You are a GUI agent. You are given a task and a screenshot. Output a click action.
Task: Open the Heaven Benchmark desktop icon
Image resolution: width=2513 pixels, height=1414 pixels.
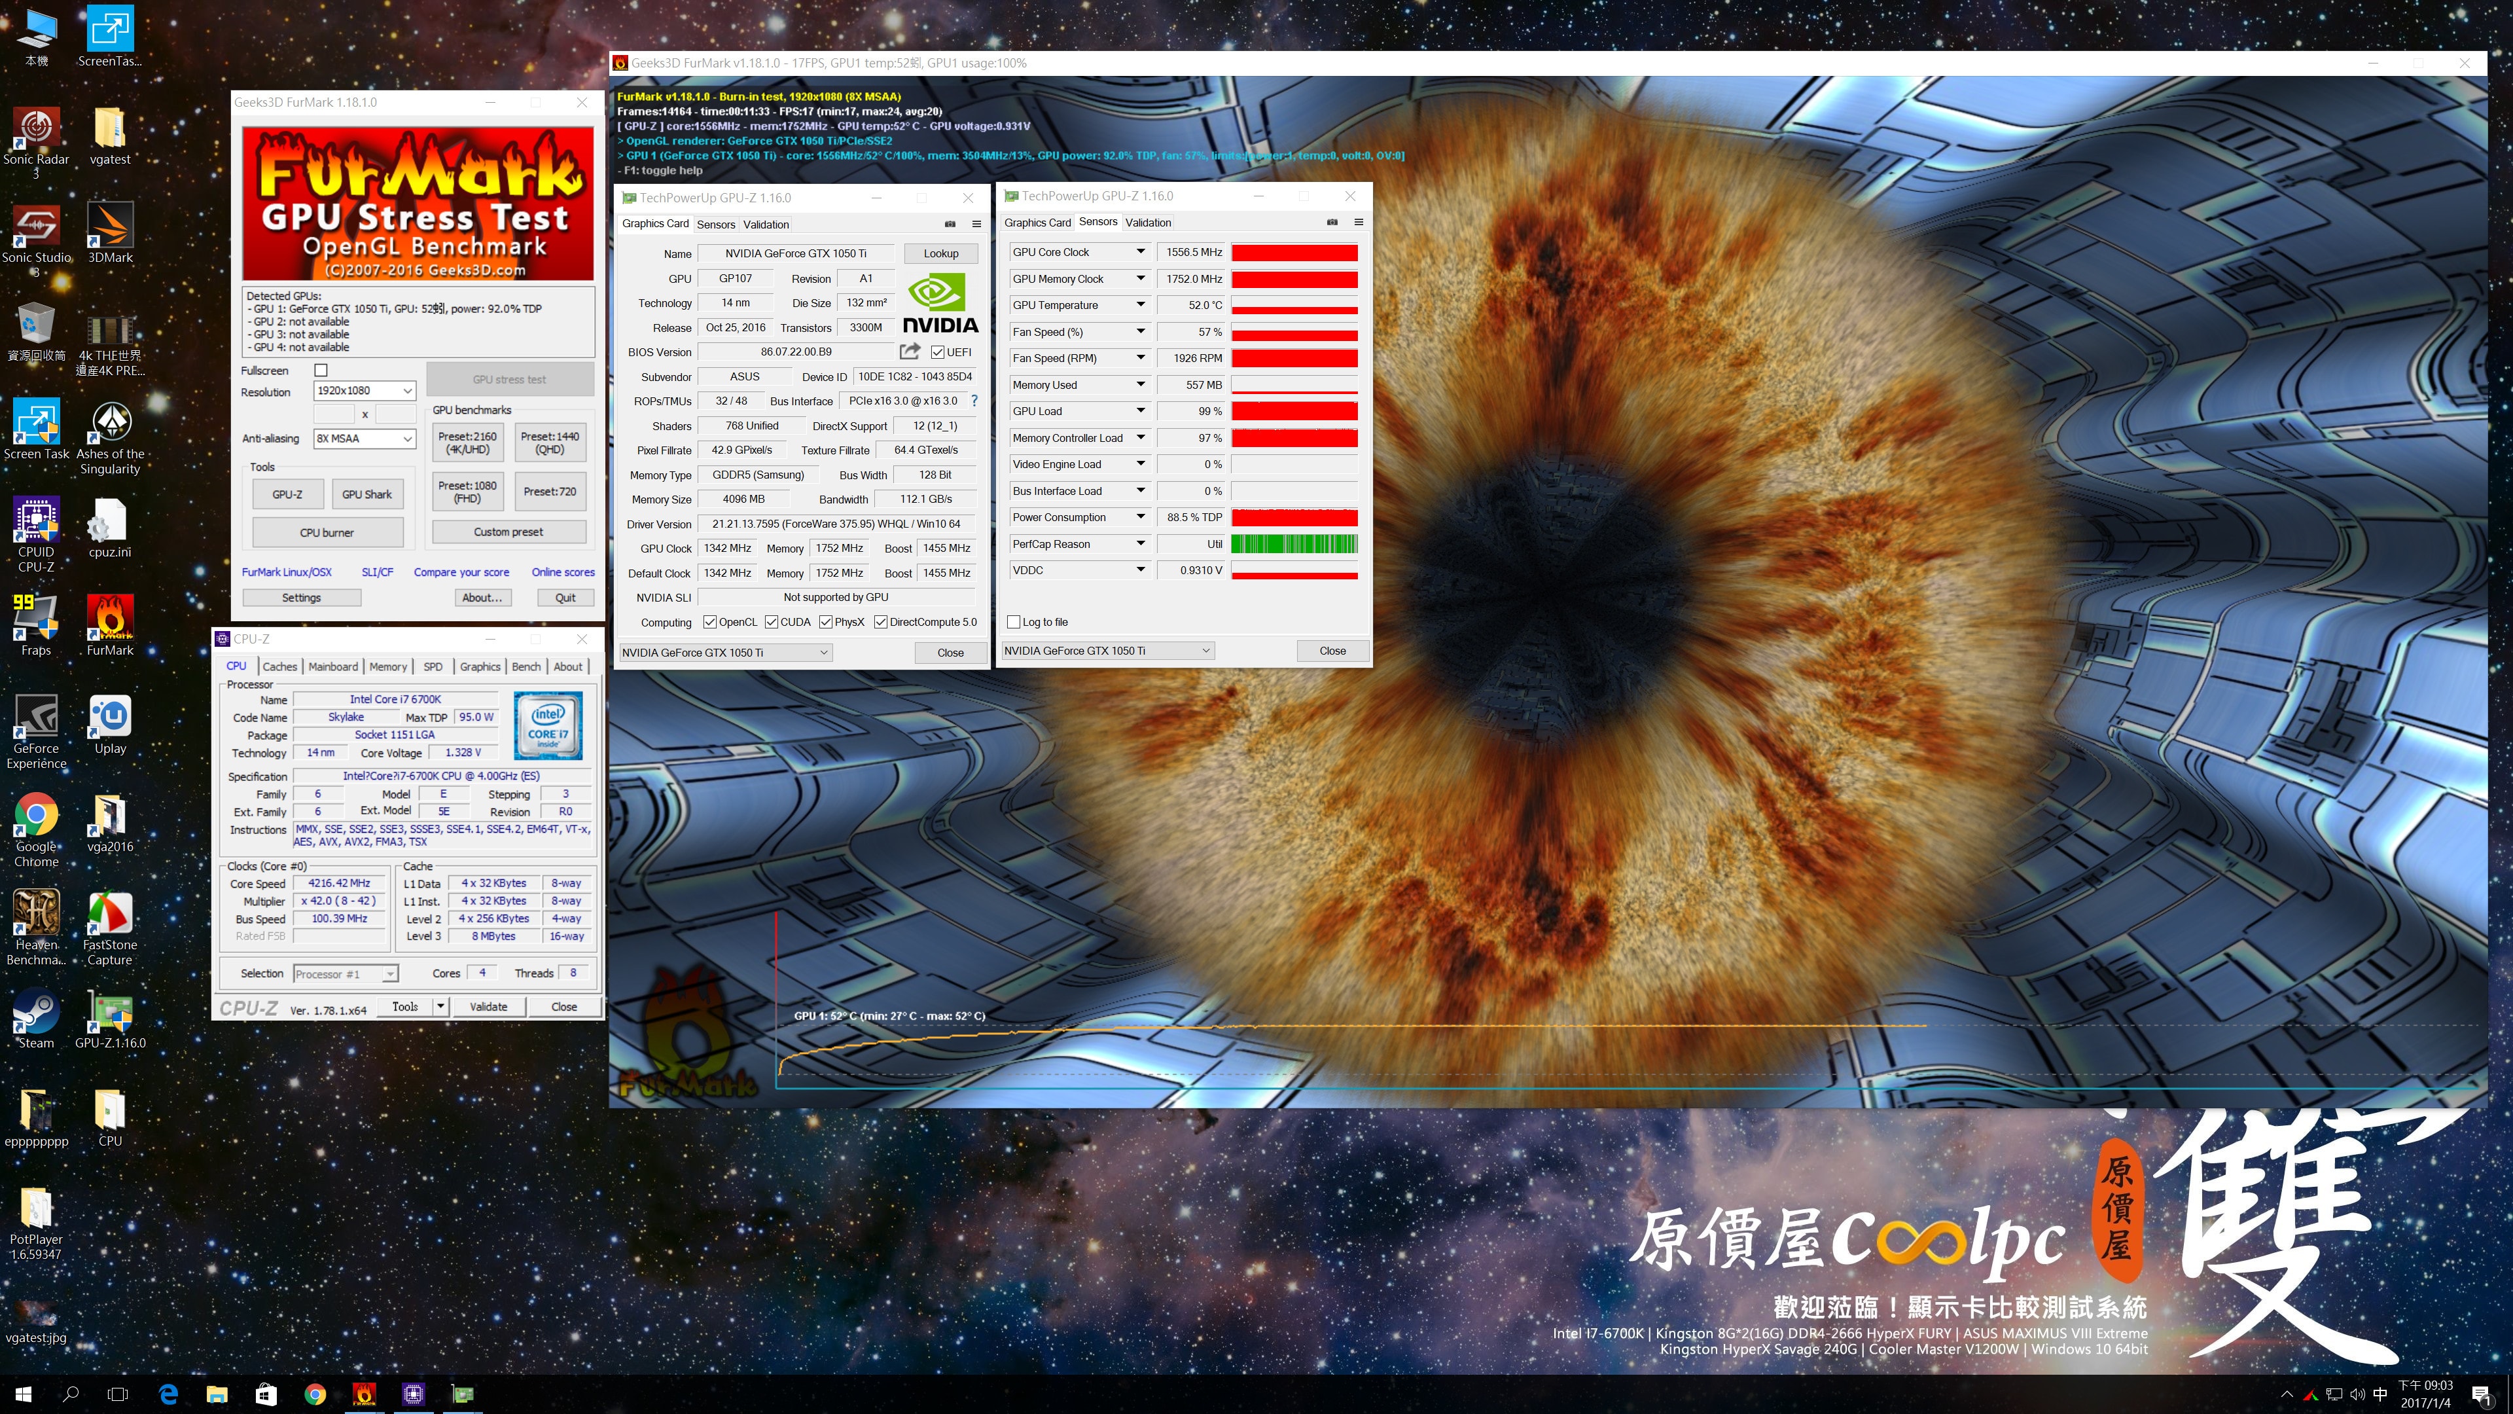click(36, 928)
